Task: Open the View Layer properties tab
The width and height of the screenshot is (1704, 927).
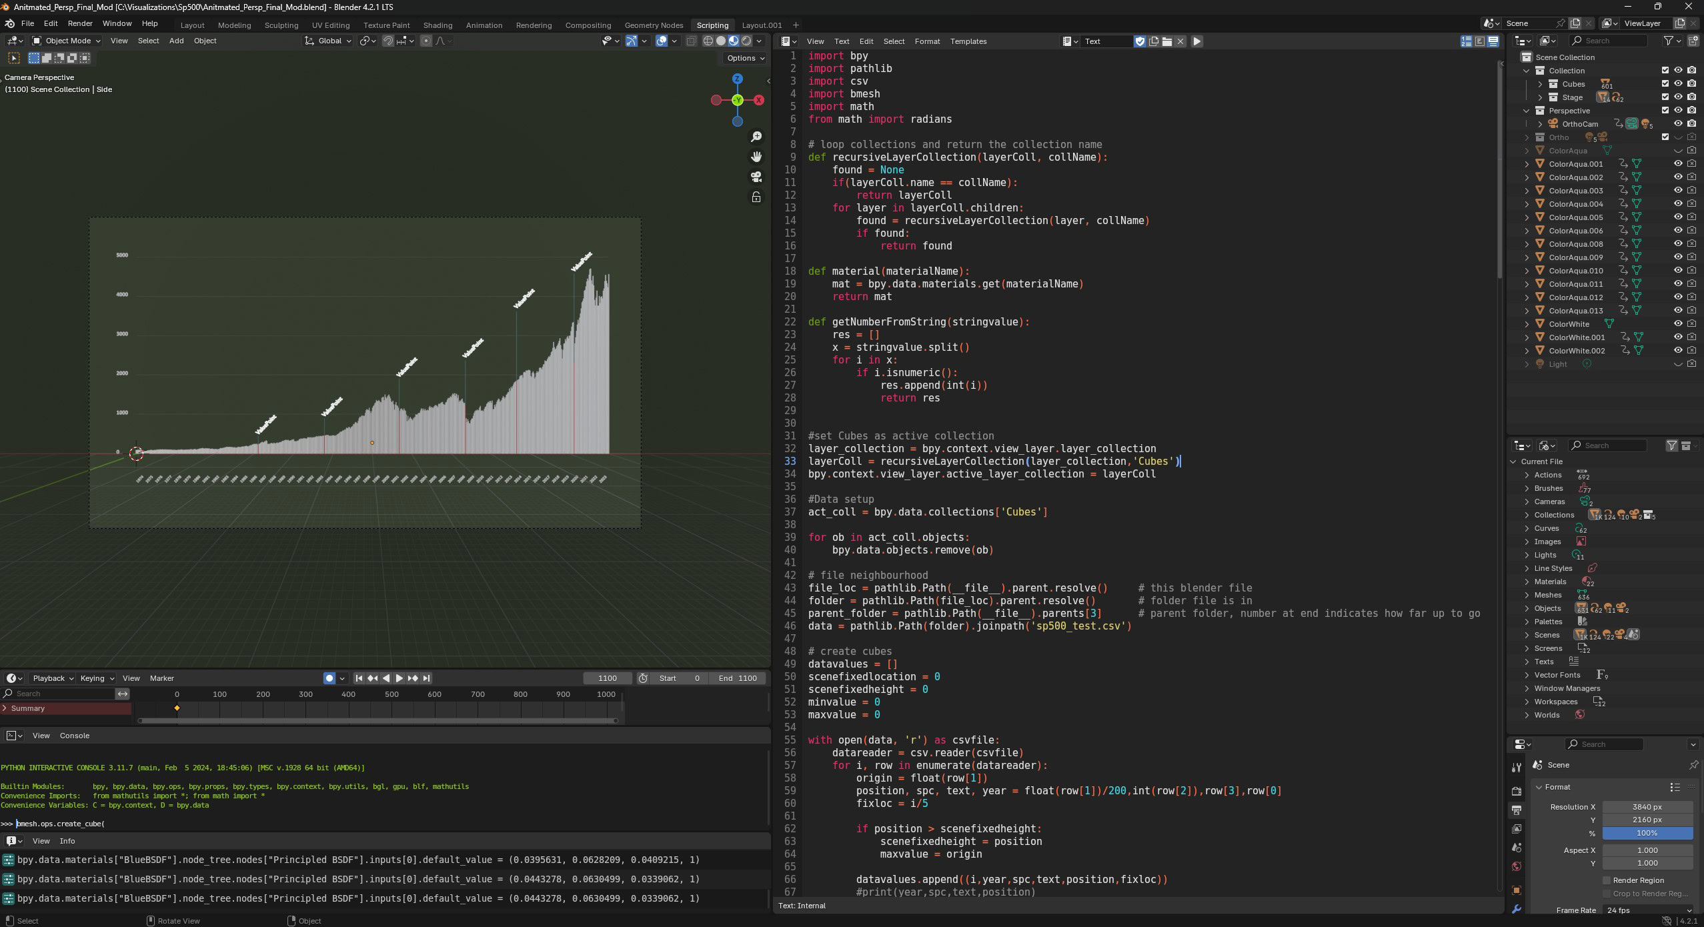Action: pos(1517,829)
